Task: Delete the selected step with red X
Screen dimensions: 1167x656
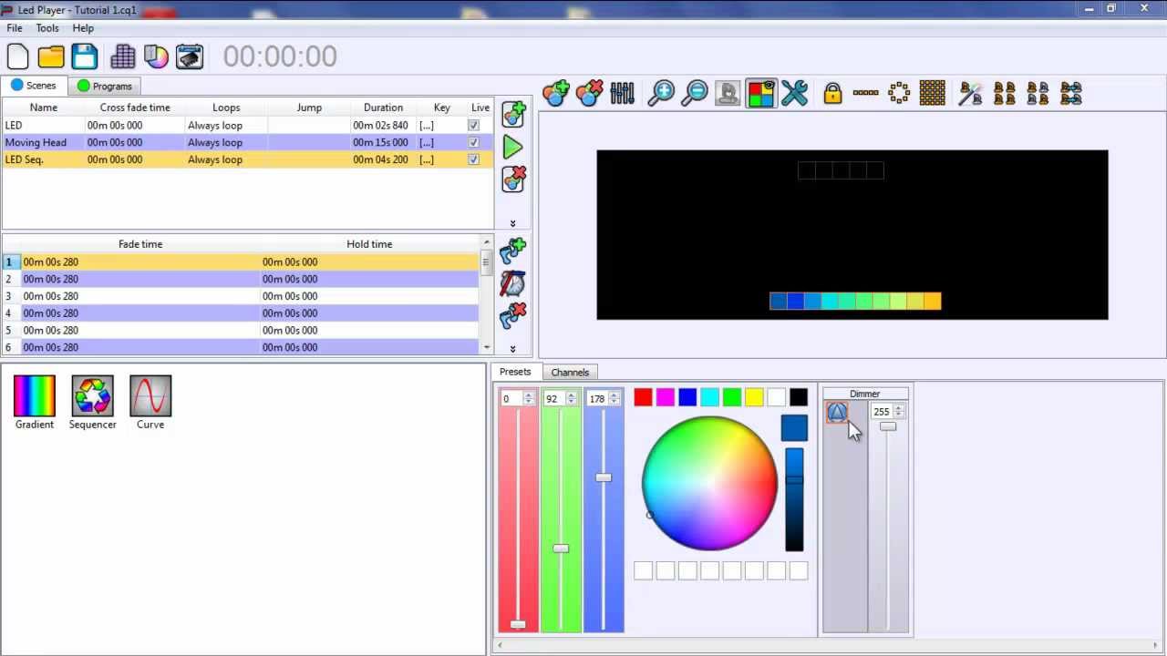Action: click(513, 316)
